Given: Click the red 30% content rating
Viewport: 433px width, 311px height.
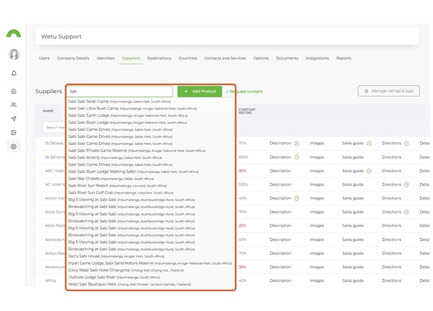Looking at the screenshot, I should pos(242,171).
